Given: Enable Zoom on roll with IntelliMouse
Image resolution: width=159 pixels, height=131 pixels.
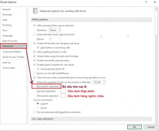Looking at the screenshot, I should pyautogui.click(x=34, y=73).
